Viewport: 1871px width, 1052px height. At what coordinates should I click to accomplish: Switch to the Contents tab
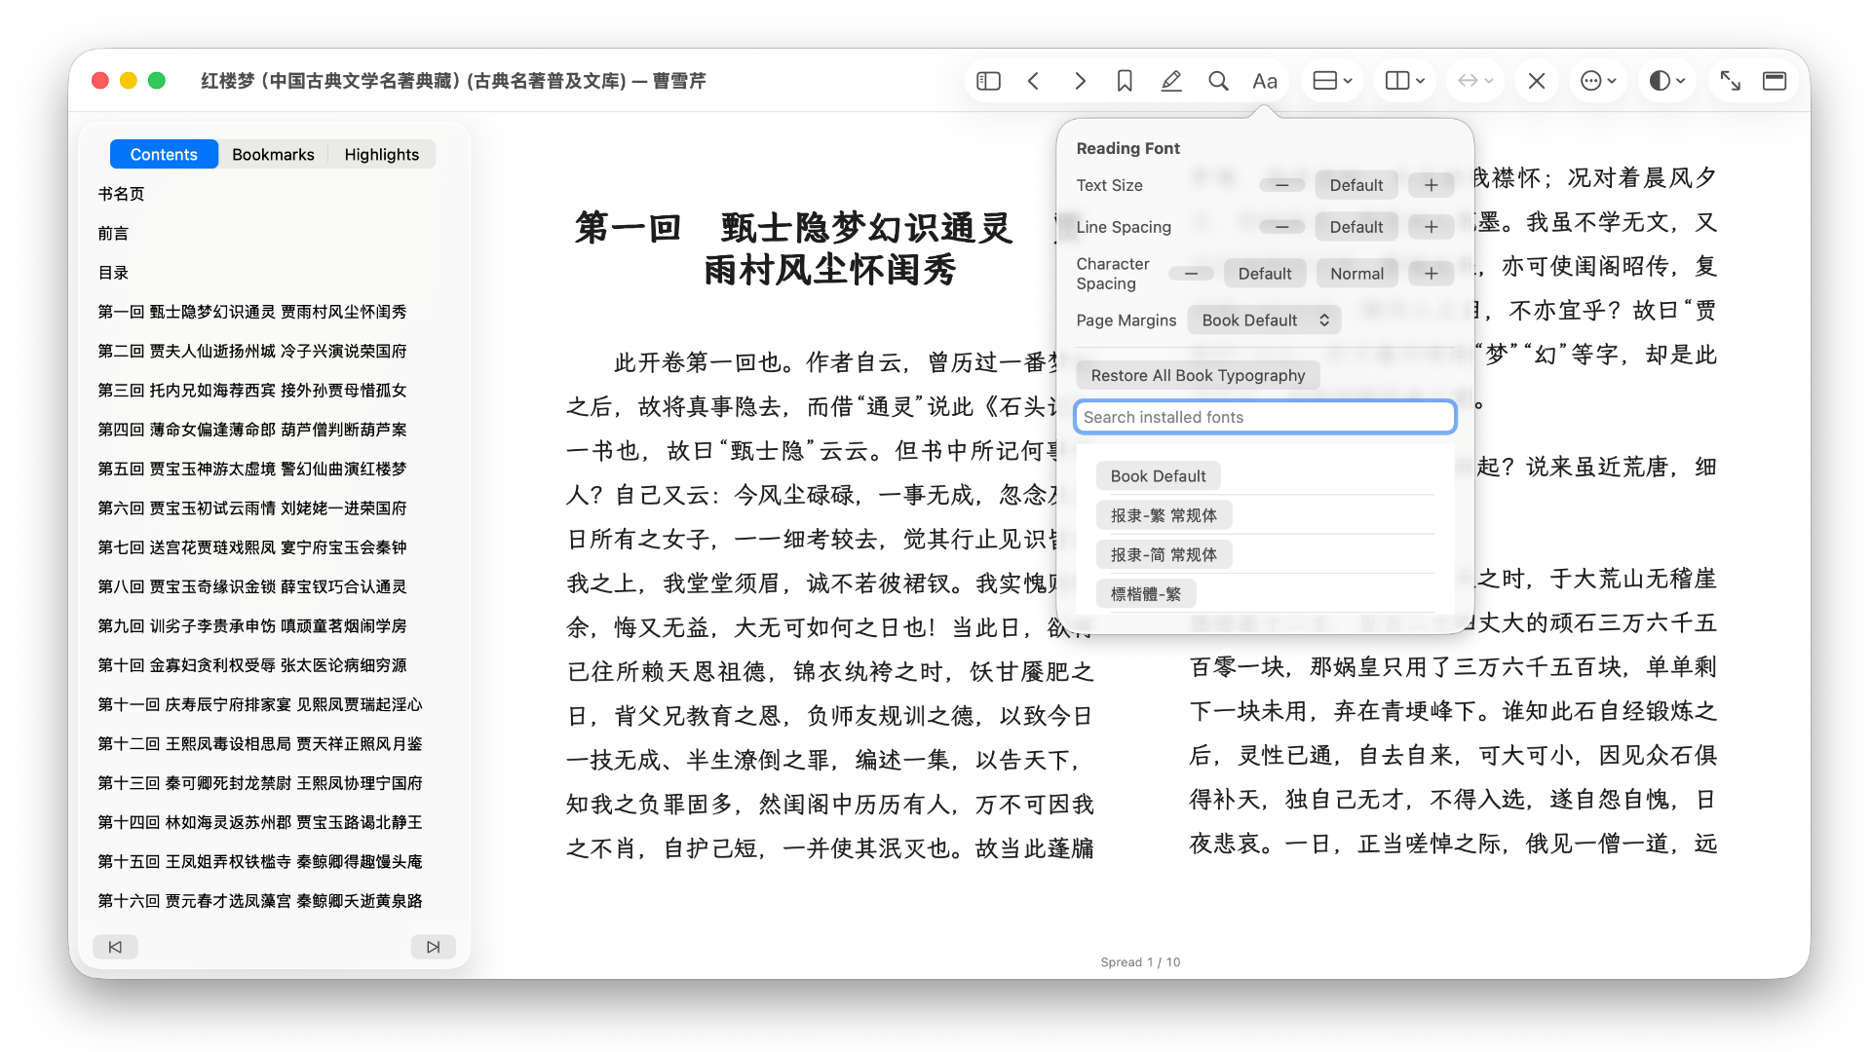point(164,154)
